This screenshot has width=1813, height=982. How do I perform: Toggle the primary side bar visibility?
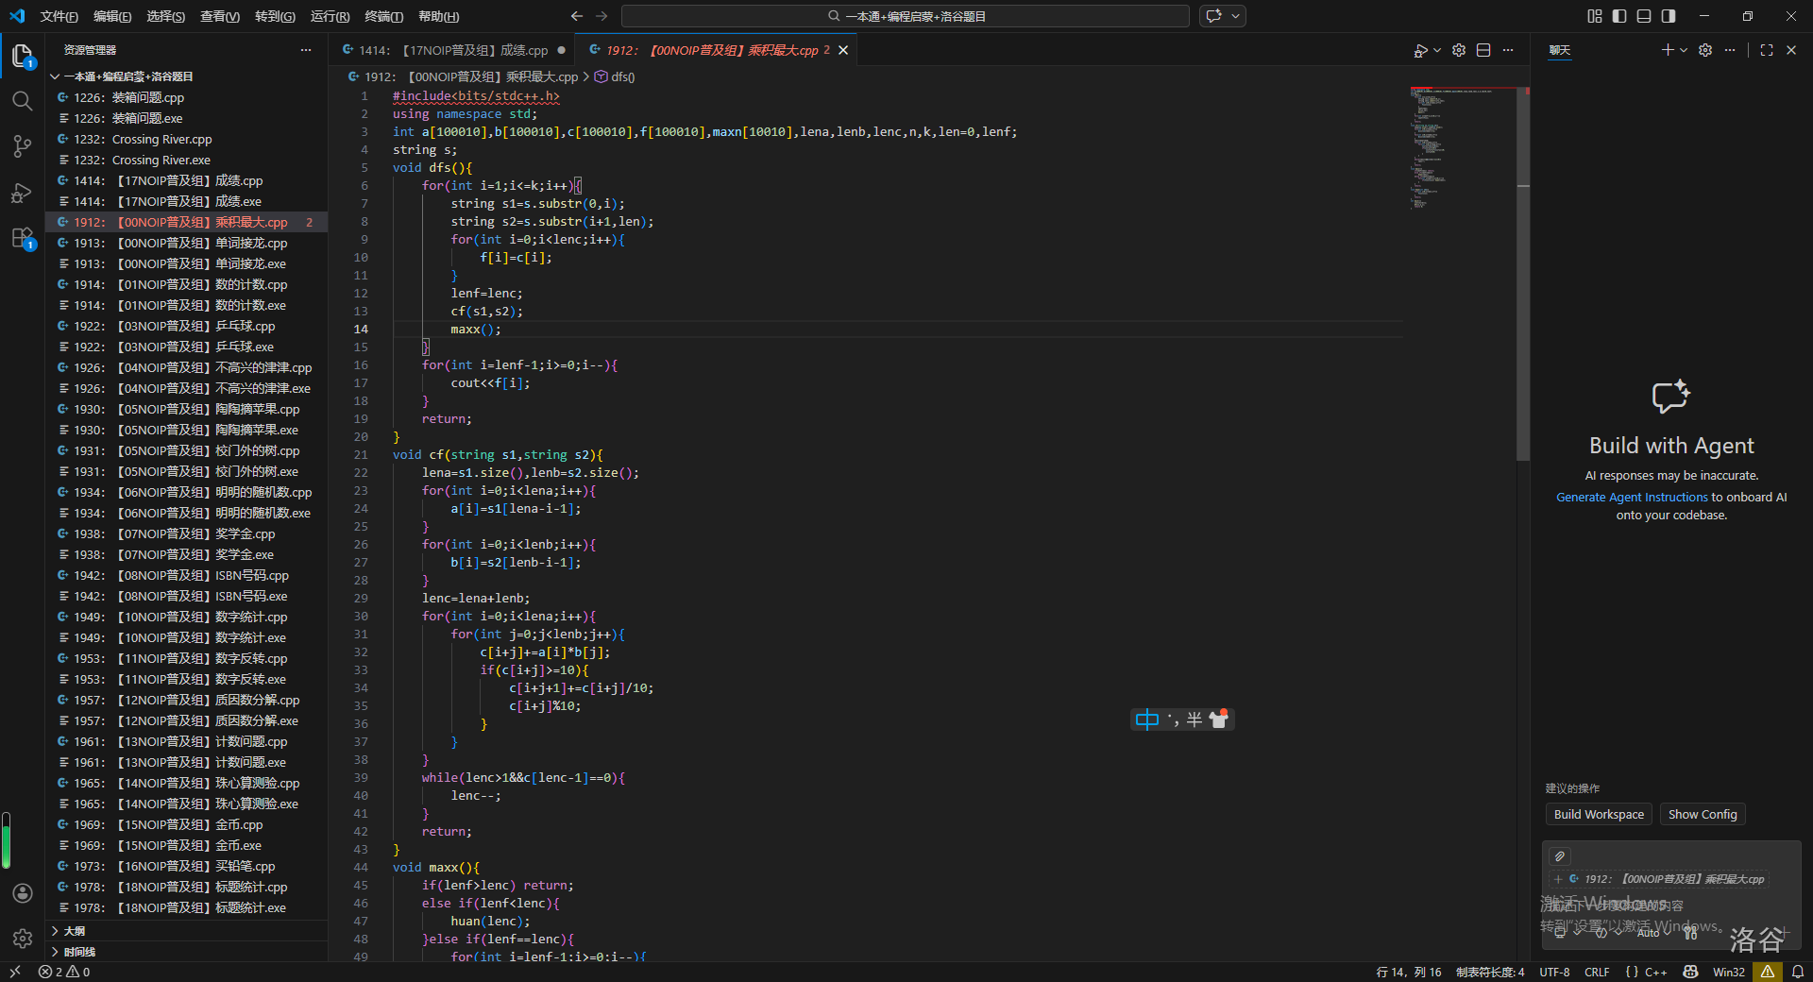coord(1619,16)
